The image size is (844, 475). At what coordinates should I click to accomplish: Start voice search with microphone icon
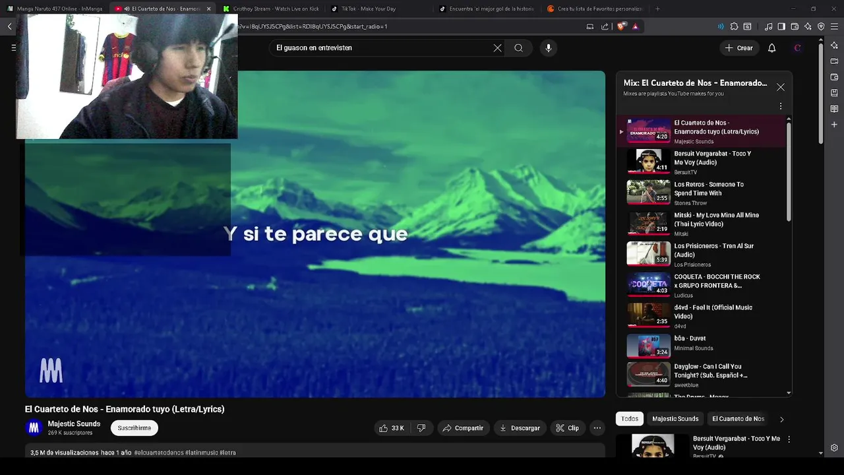[548, 47]
